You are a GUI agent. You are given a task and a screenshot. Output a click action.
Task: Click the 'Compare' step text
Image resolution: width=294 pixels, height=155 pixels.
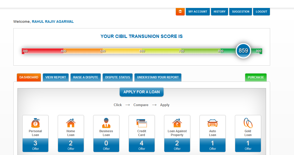[141, 105]
